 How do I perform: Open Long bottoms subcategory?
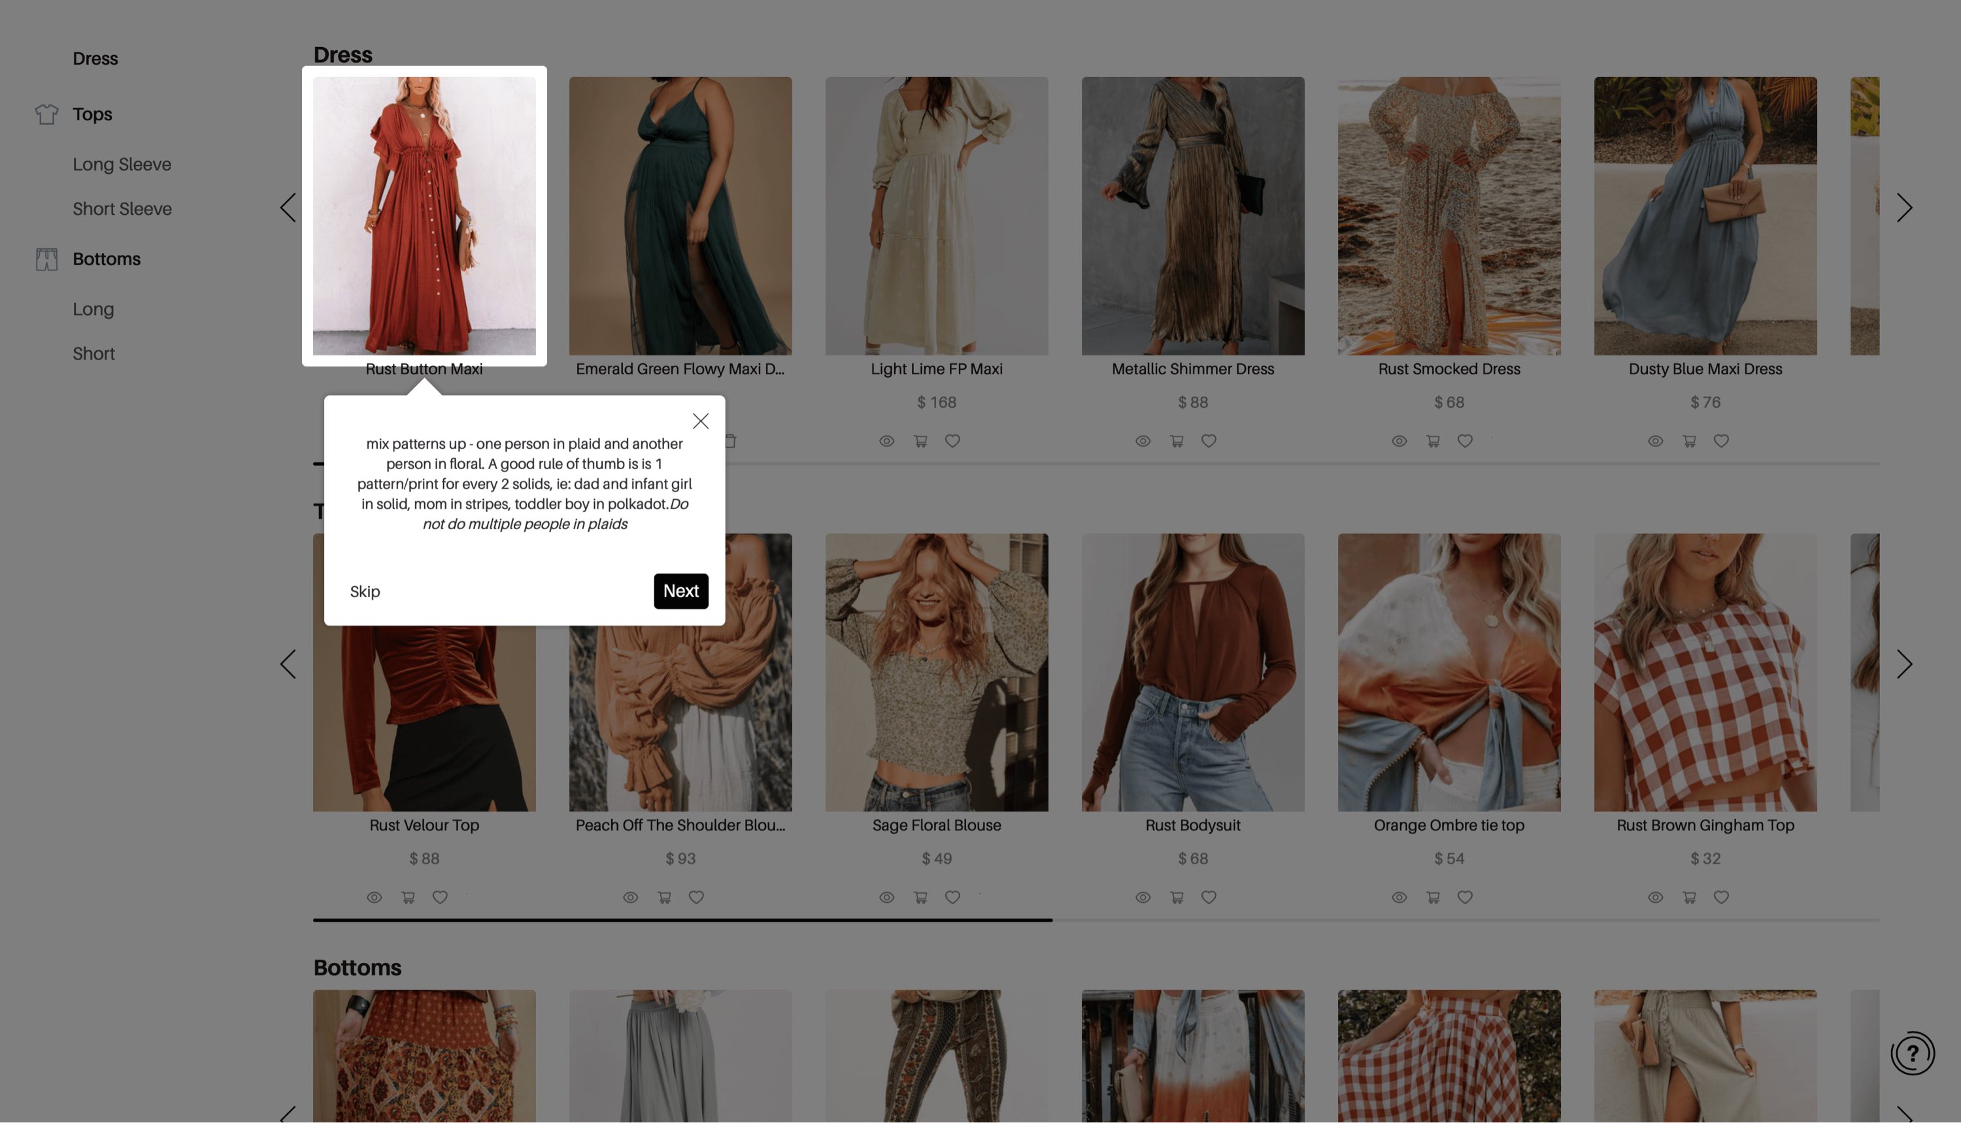pos(93,309)
